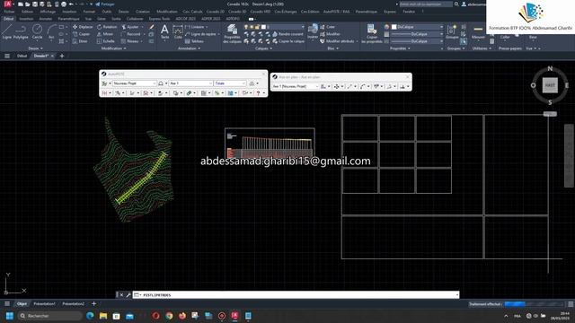
Task: Switch to the Début file tab
Action: (x=22, y=56)
